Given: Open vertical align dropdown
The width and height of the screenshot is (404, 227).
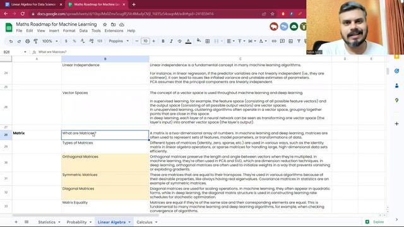Looking at the screenshot, I should (241, 41).
